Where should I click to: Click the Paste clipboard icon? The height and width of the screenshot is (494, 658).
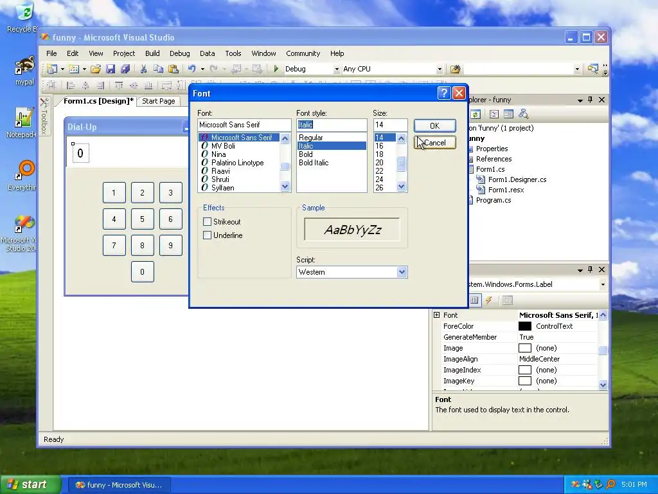coord(173,69)
